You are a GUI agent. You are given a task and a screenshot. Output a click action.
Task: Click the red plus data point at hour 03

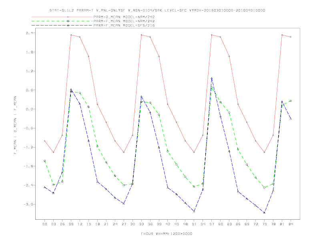pyautogui.click(x=53, y=152)
